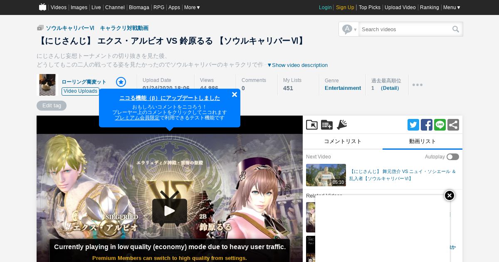Open the Ranking page
The image size is (499, 262).
430,7
